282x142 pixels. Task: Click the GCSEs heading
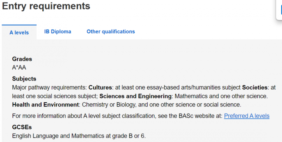22,127
